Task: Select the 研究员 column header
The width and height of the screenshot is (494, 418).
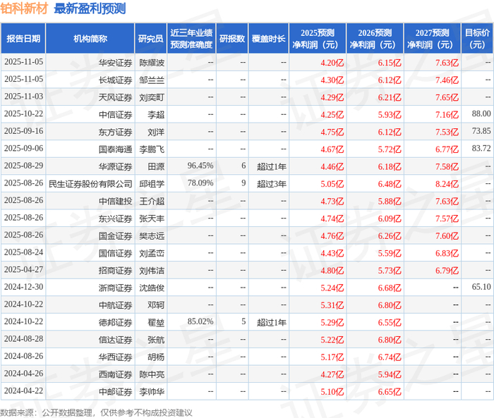Action: 150,38
